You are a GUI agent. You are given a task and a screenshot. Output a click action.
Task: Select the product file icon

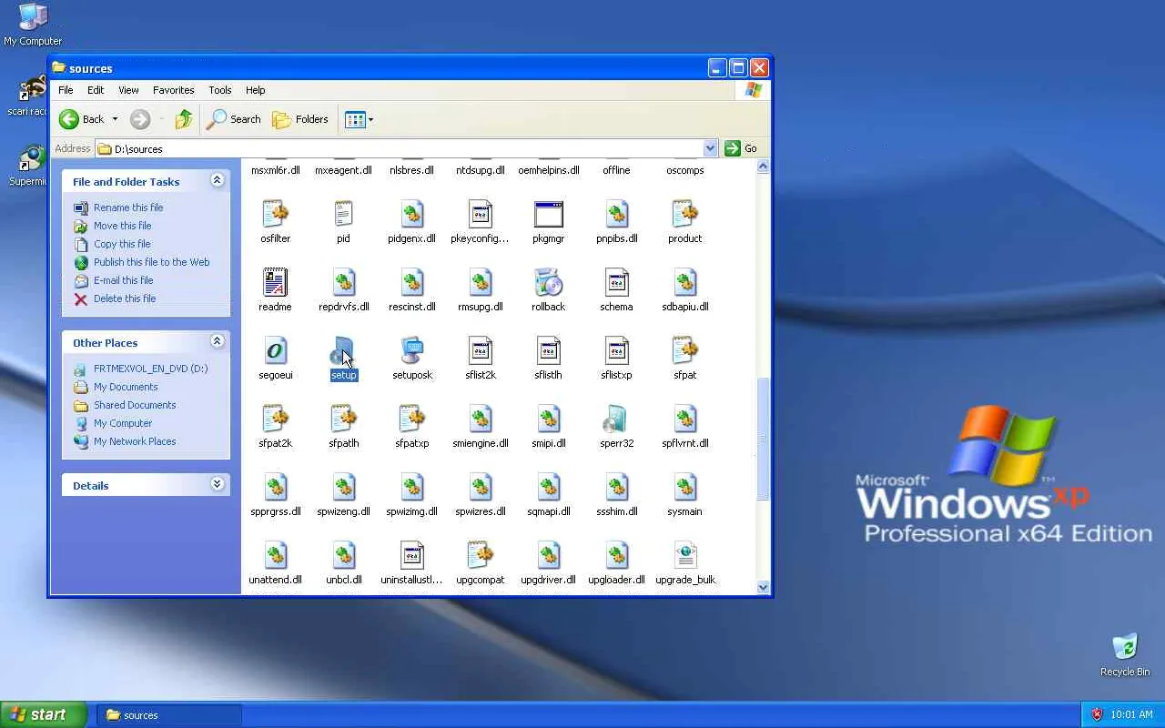coord(684,215)
